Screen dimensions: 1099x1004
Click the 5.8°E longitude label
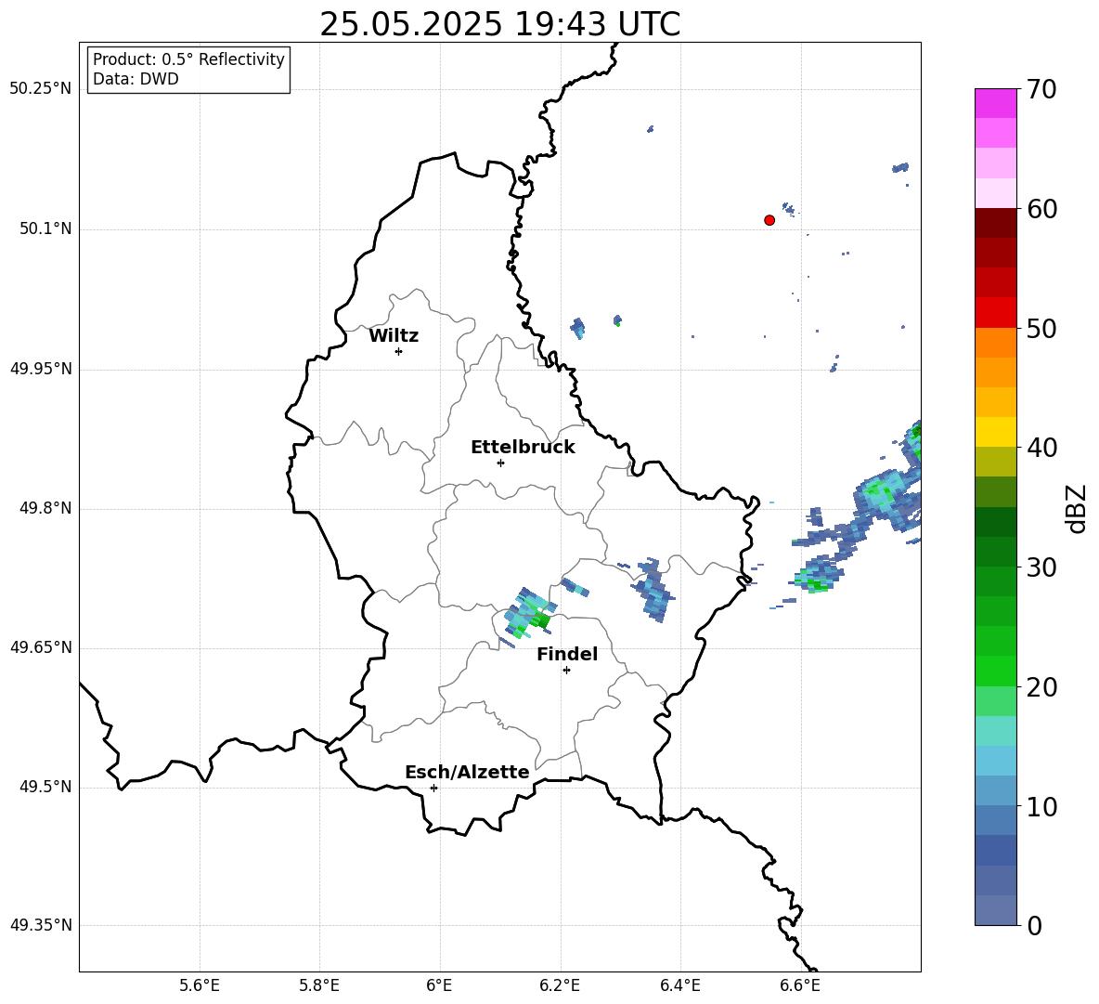[x=319, y=985]
